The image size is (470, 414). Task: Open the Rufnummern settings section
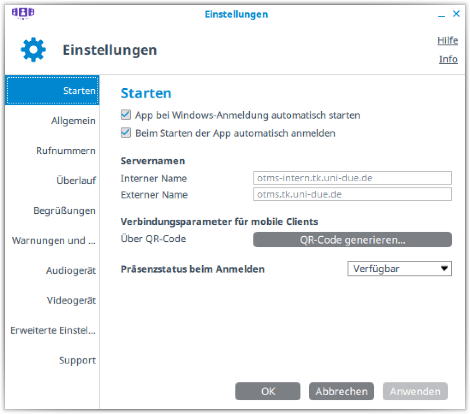point(66,151)
